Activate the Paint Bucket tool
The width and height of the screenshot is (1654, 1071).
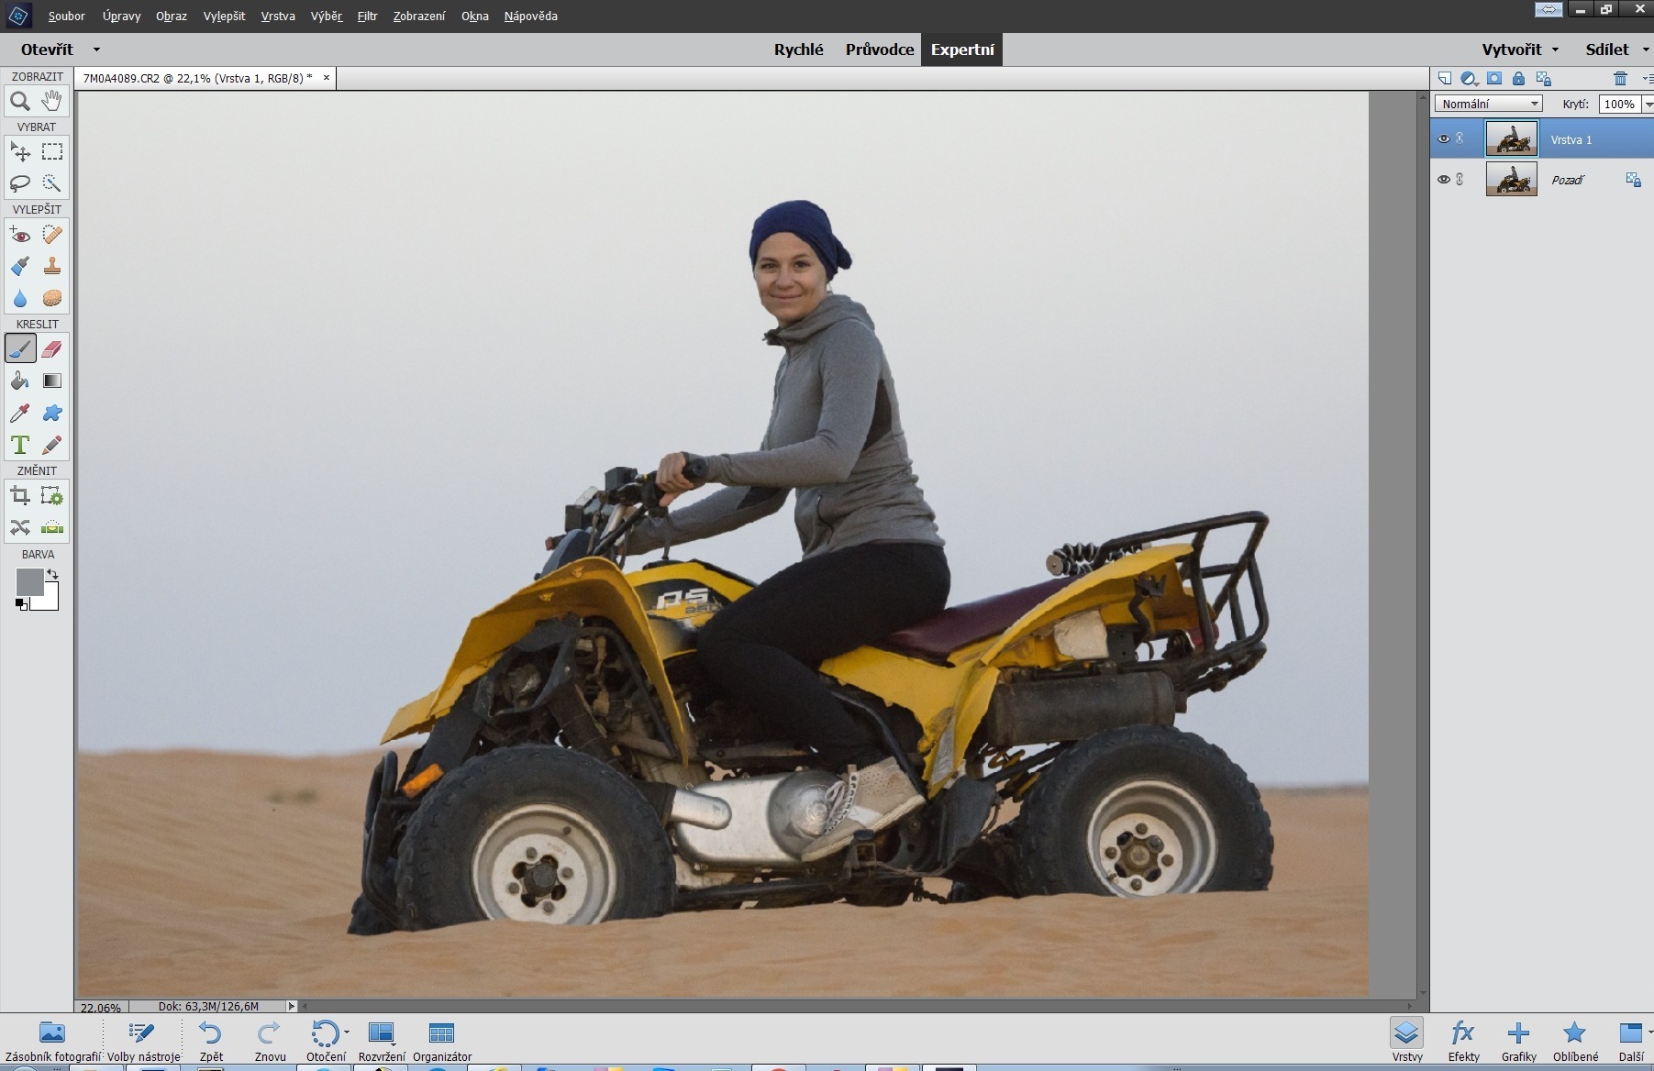point(20,381)
